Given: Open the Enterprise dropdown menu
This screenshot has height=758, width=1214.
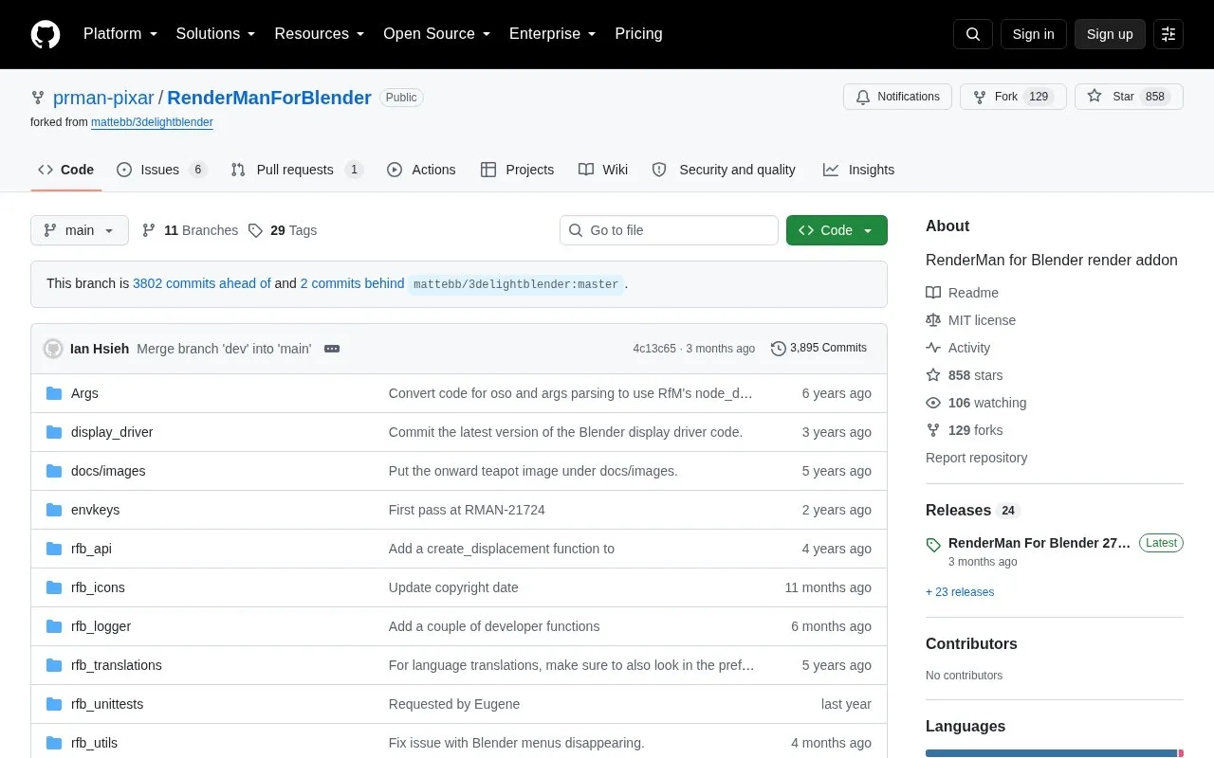Looking at the screenshot, I should point(553,34).
